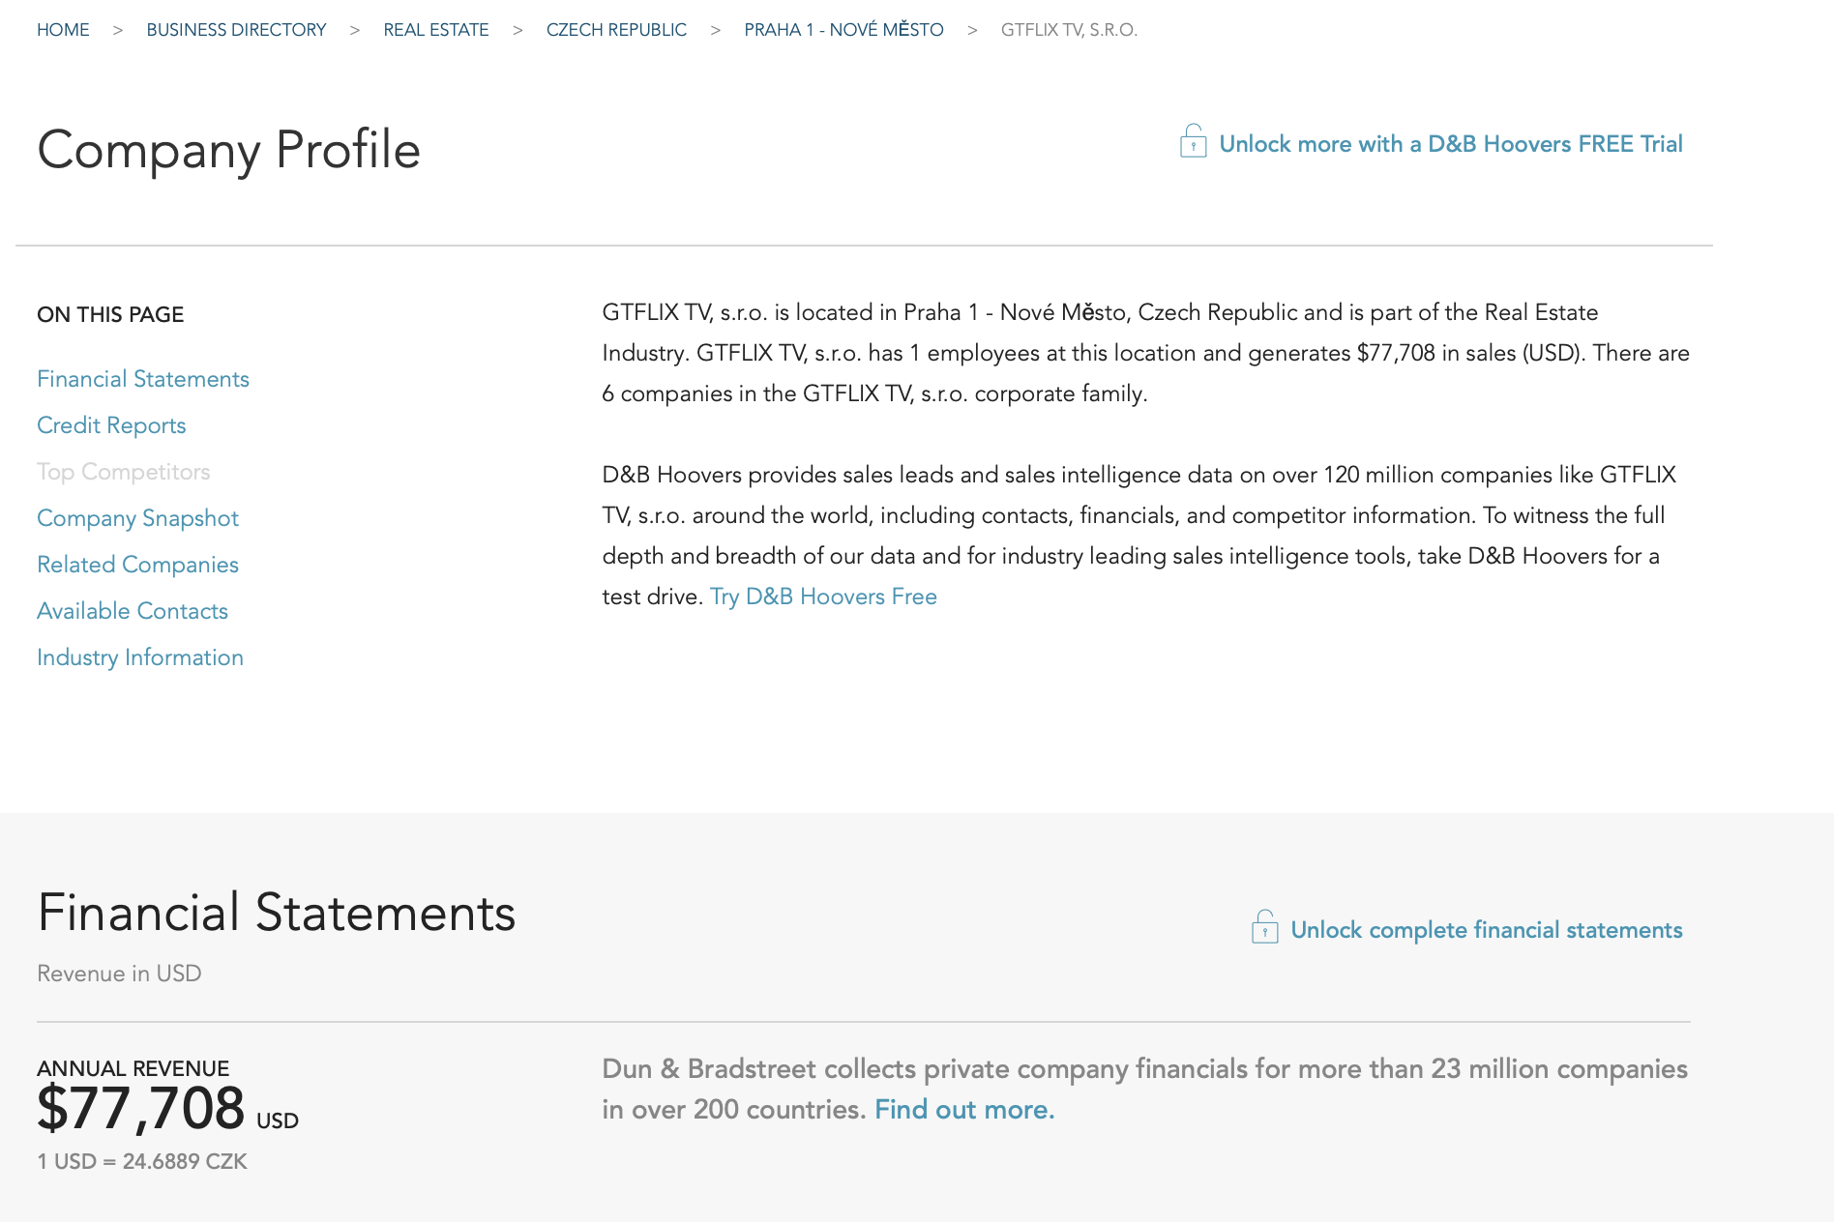
Task: Click Unlock complete financial statements link
Action: tap(1486, 930)
